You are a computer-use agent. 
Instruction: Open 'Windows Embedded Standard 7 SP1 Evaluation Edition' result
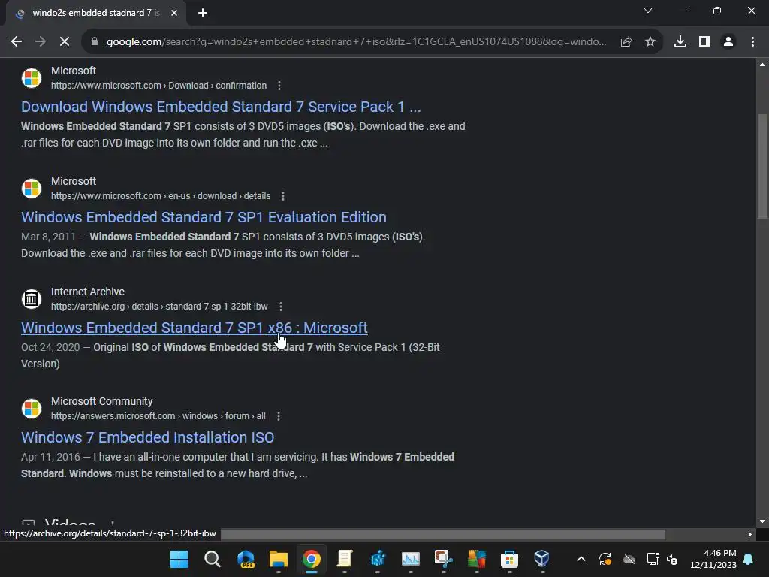tap(204, 217)
